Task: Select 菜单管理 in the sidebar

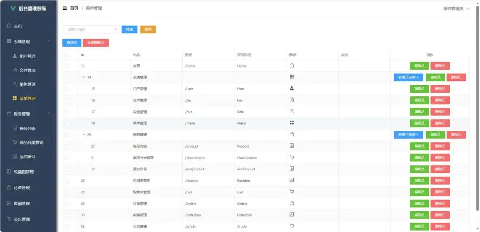Action: [28, 98]
